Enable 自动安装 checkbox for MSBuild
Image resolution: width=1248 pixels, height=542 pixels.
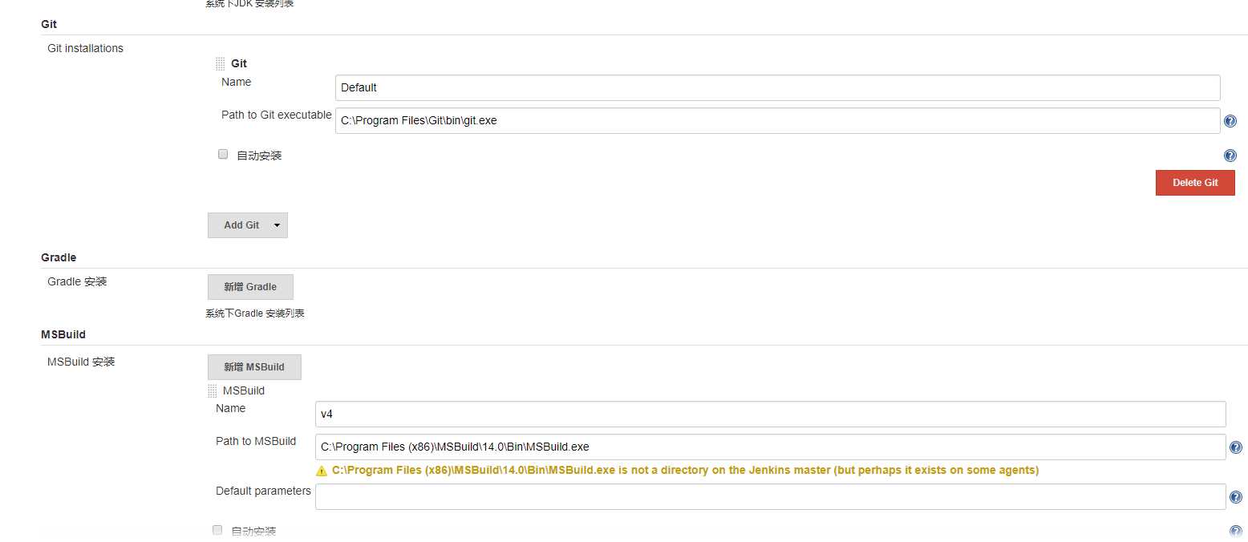(x=217, y=530)
